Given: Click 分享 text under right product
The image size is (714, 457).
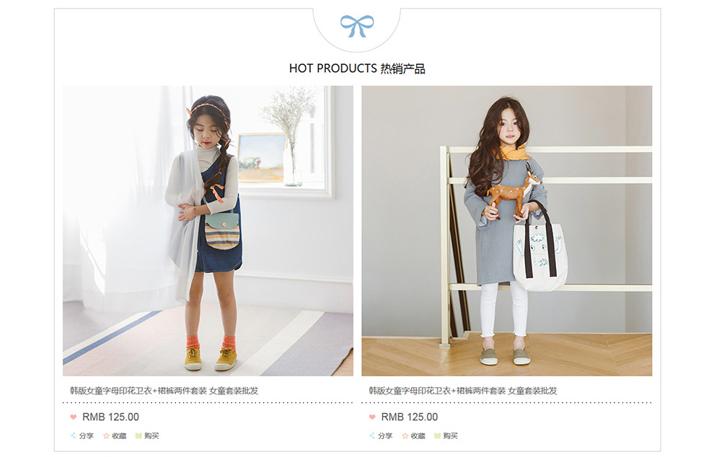Looking at the screenshot, I should tap(385, 435).
